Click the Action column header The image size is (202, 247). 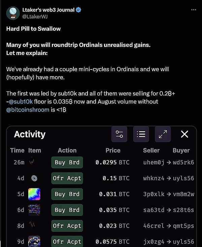[x=67, y=150]
